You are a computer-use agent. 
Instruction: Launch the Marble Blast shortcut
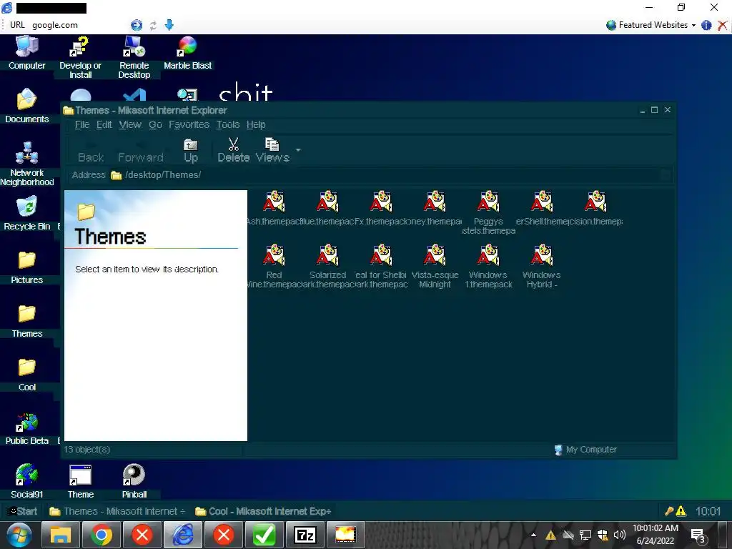click(188, 52)
